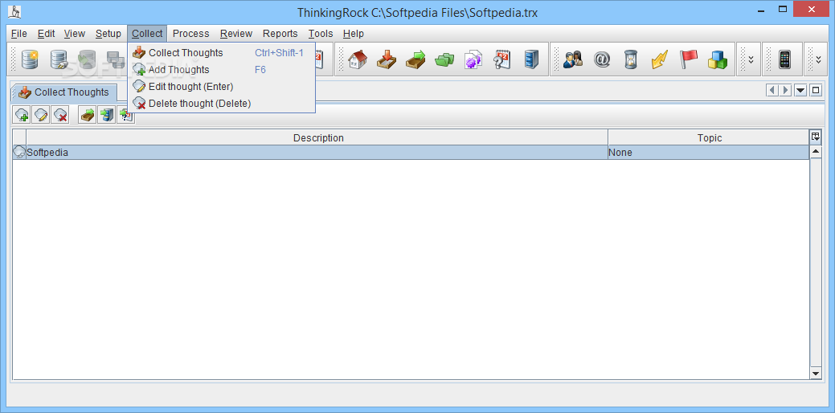Close the open Collect menu header
Image resolution: width=835 pixels, height=413 pixels.
point(147,34)
